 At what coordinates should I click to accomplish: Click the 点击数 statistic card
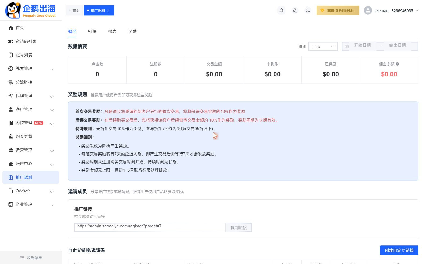tap(97, 70)
